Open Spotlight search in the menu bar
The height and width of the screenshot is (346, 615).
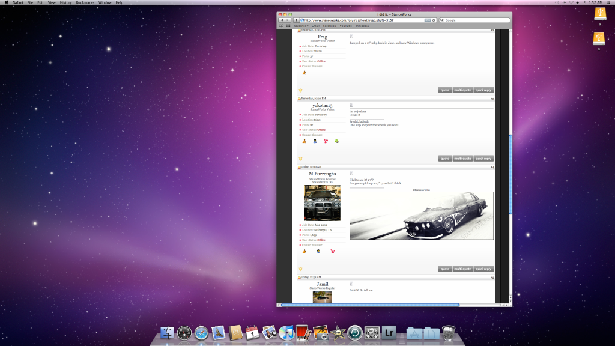coord(608,2)
